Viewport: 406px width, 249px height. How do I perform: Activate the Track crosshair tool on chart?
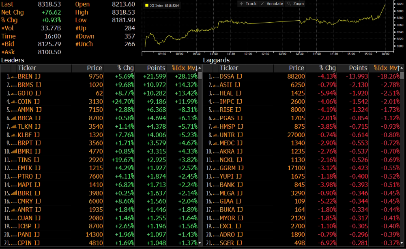pyautogui.click(x=248, y=4)
